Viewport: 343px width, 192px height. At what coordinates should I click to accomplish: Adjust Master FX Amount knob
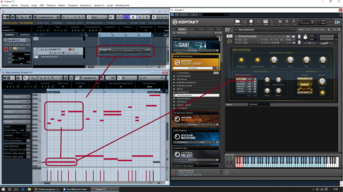[322, 81]
